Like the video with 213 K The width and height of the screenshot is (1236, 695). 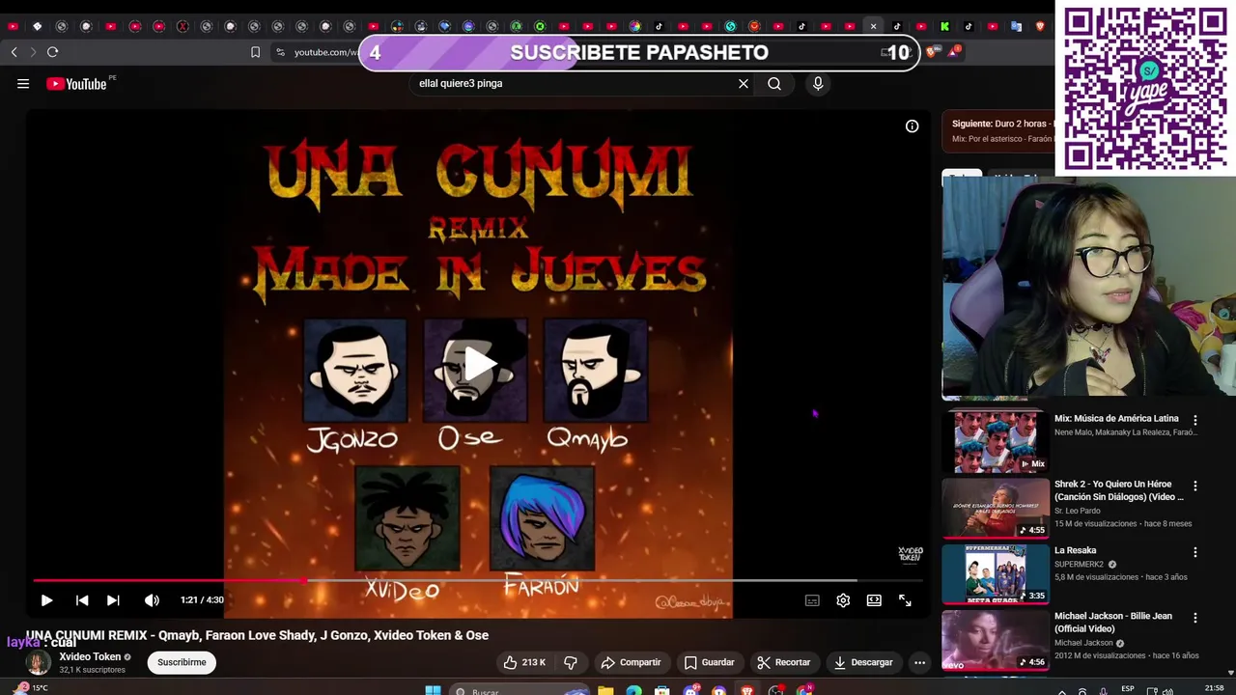(523, 662)
